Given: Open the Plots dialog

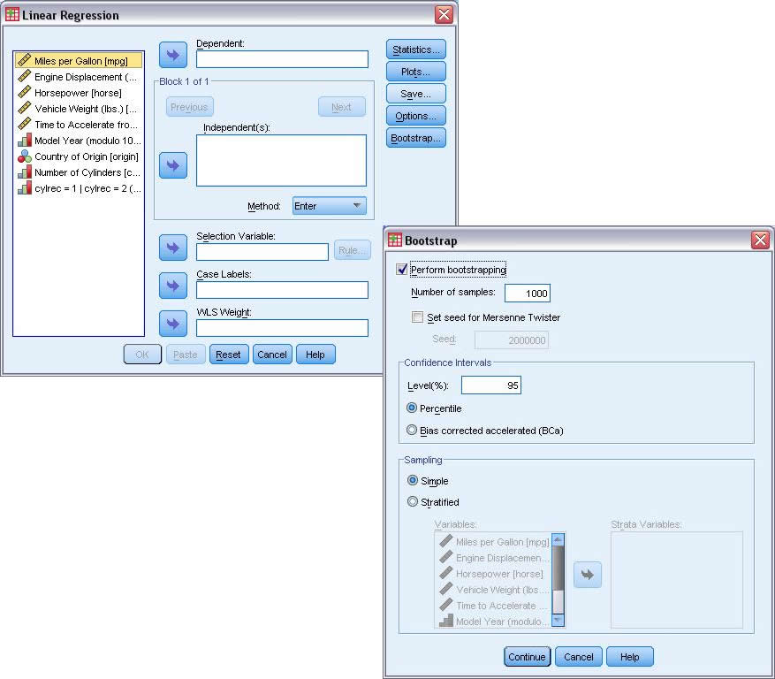Looking at the screenshot, I should 415,72.
